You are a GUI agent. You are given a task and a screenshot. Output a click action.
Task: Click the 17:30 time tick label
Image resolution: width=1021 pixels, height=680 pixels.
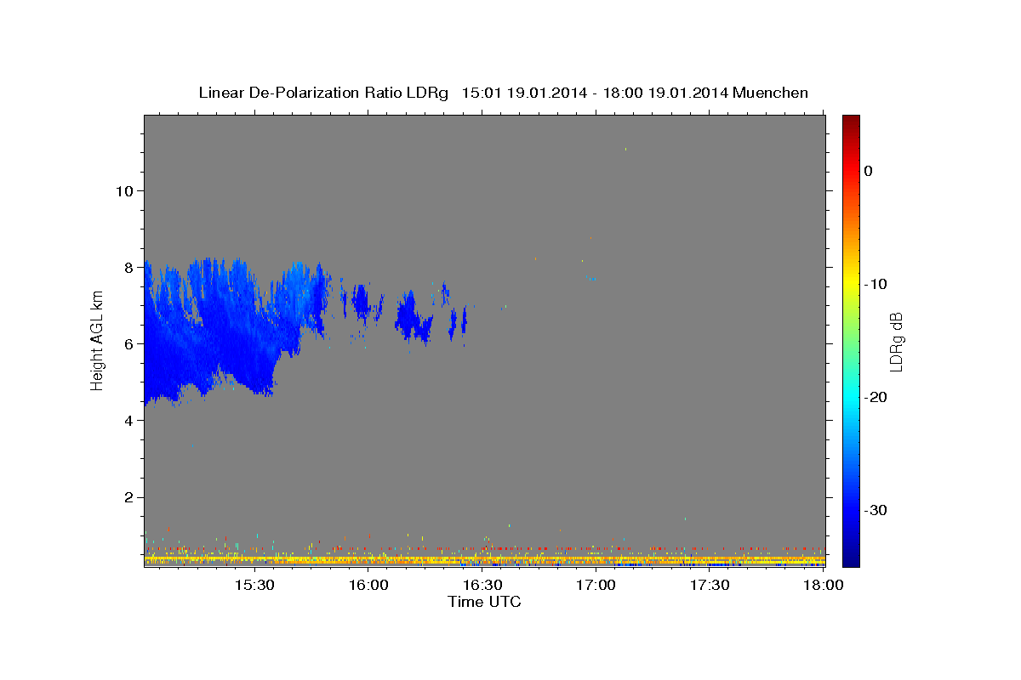[x=710, y=585]
